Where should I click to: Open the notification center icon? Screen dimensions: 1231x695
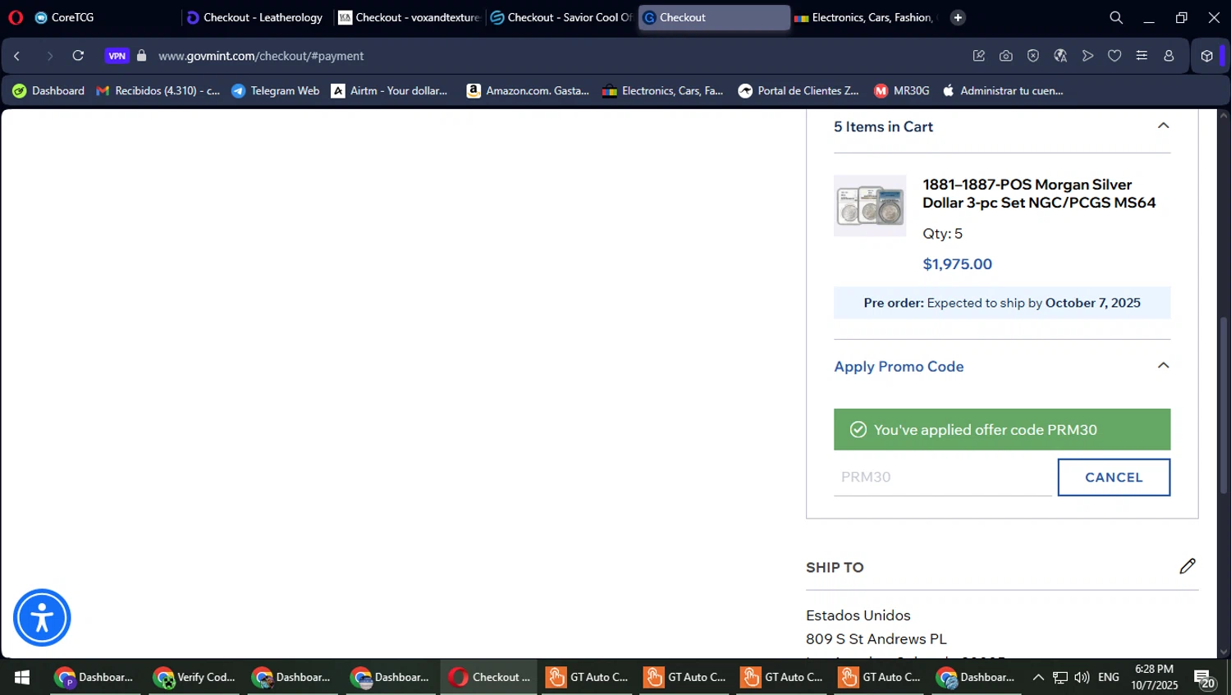click(x=1205, y=679)
